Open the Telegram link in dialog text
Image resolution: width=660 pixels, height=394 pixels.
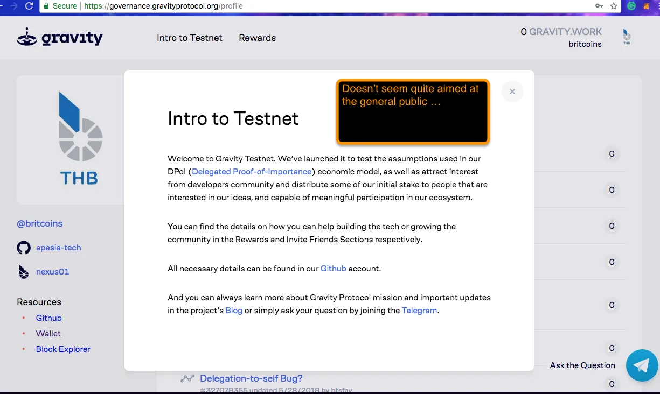click(x=419, y=311)
